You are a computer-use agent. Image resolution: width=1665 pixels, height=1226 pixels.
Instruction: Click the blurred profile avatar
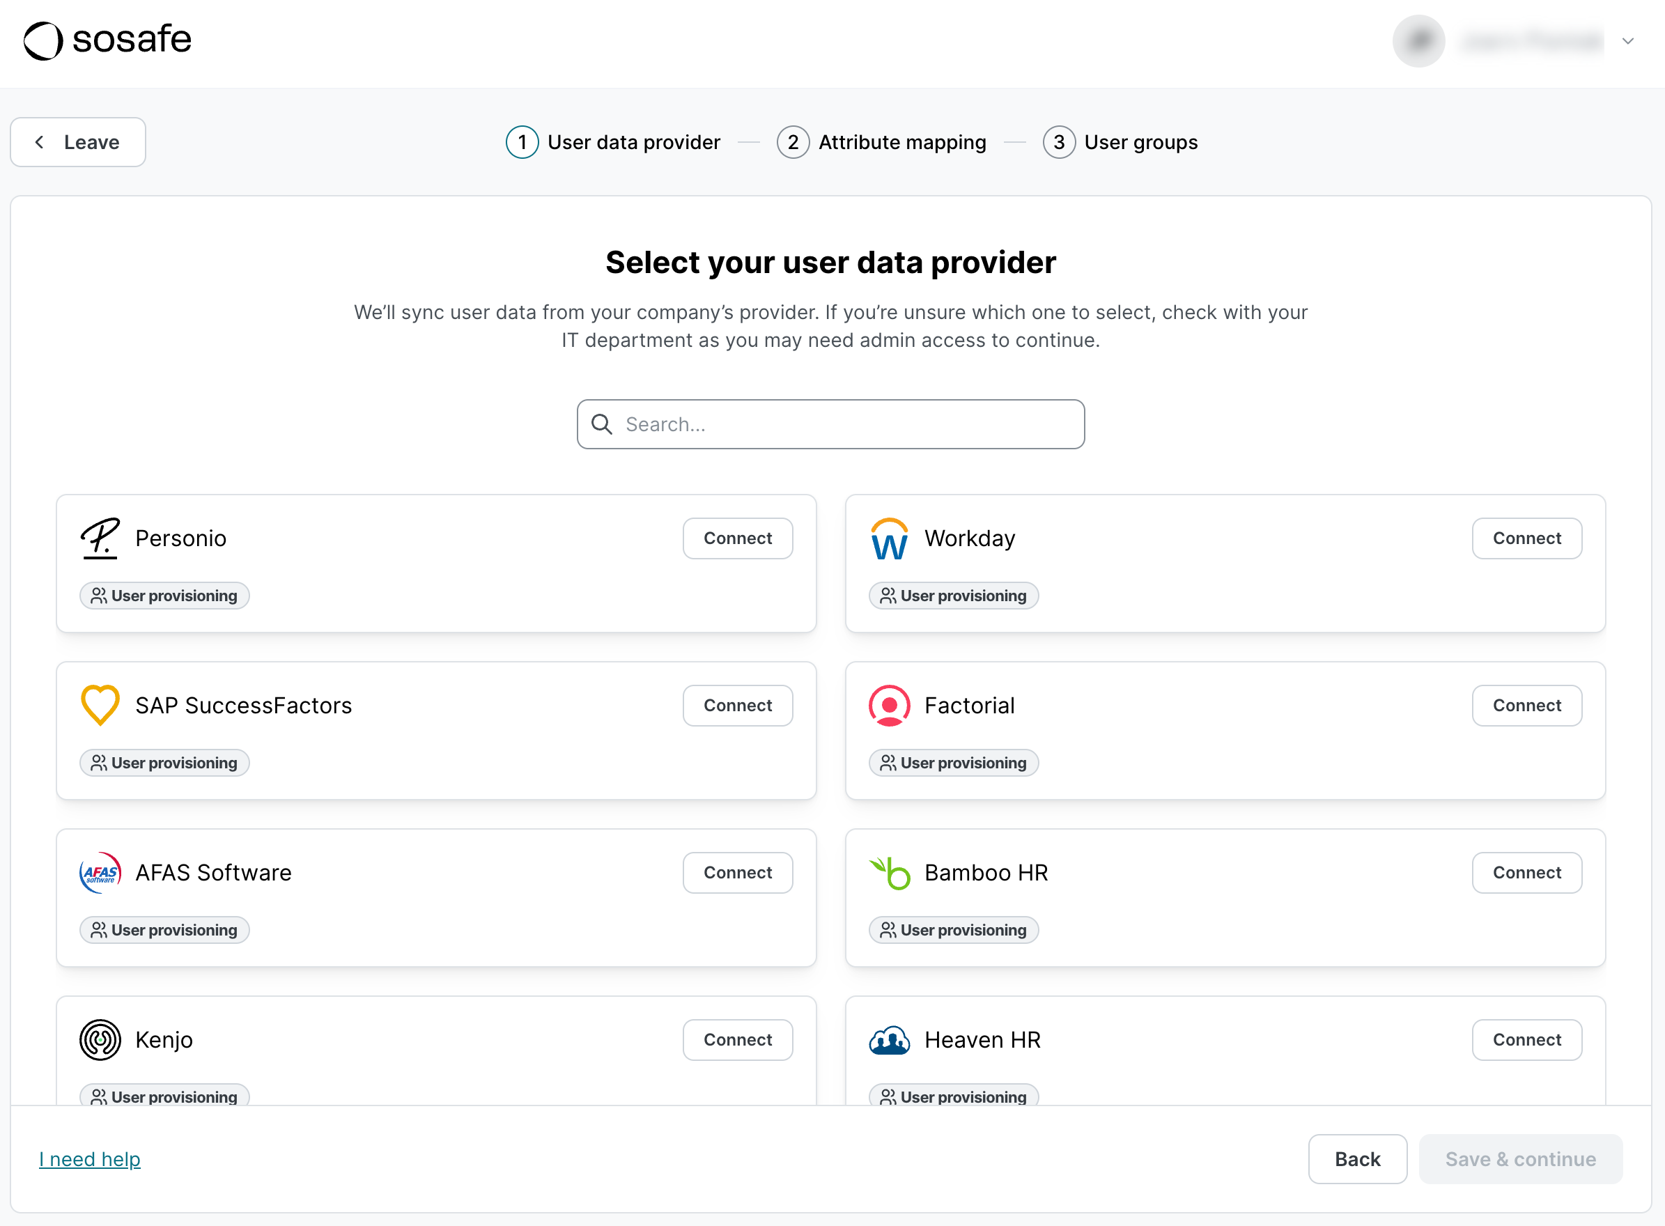(x=1418, y=41)
